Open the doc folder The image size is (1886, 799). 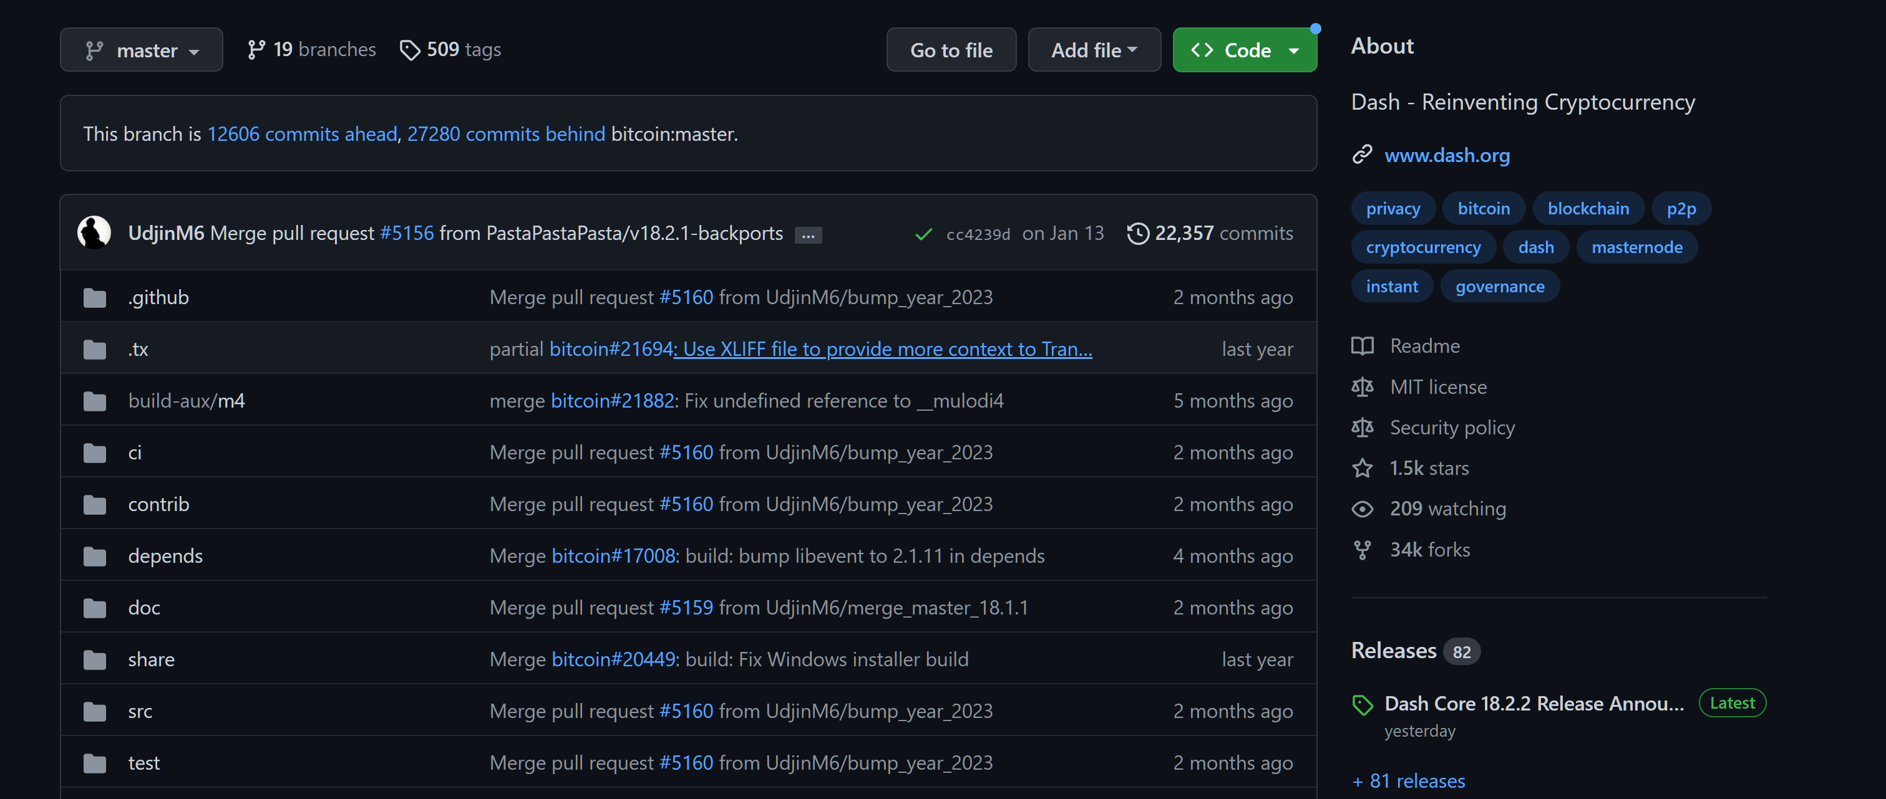click(144, 607)
